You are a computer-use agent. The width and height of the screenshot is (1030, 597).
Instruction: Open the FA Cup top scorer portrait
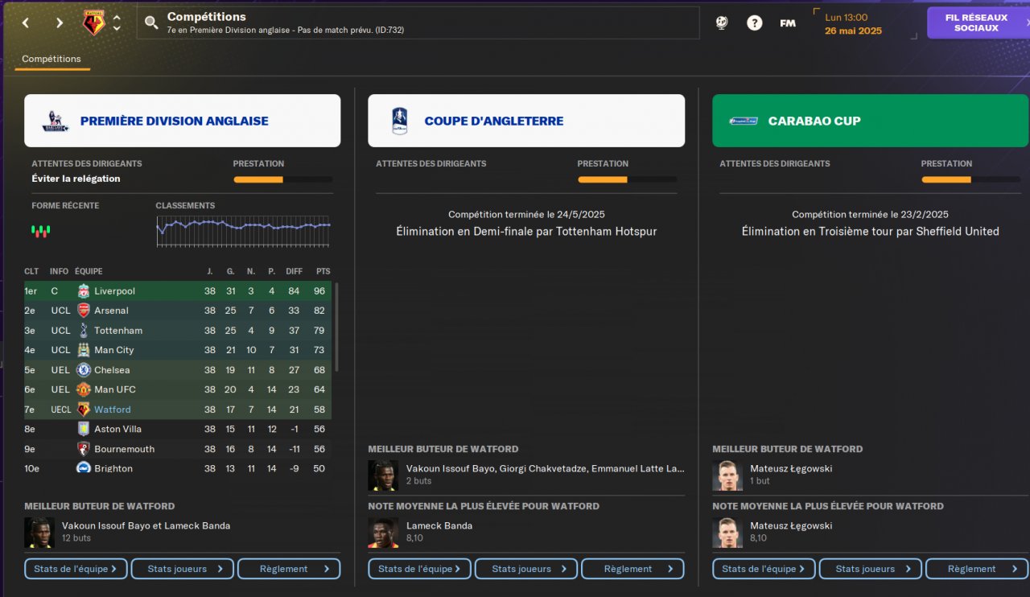(x=383, y=476)
